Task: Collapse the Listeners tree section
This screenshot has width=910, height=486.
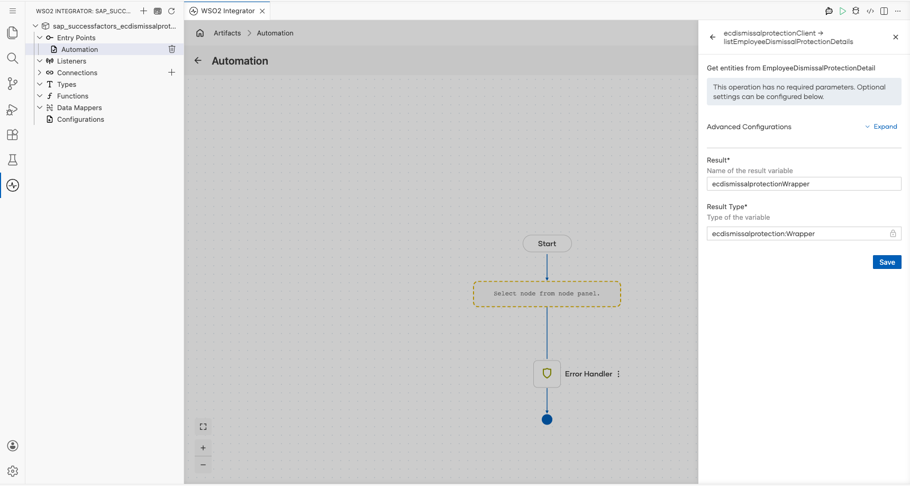Action: coord(40,61)
